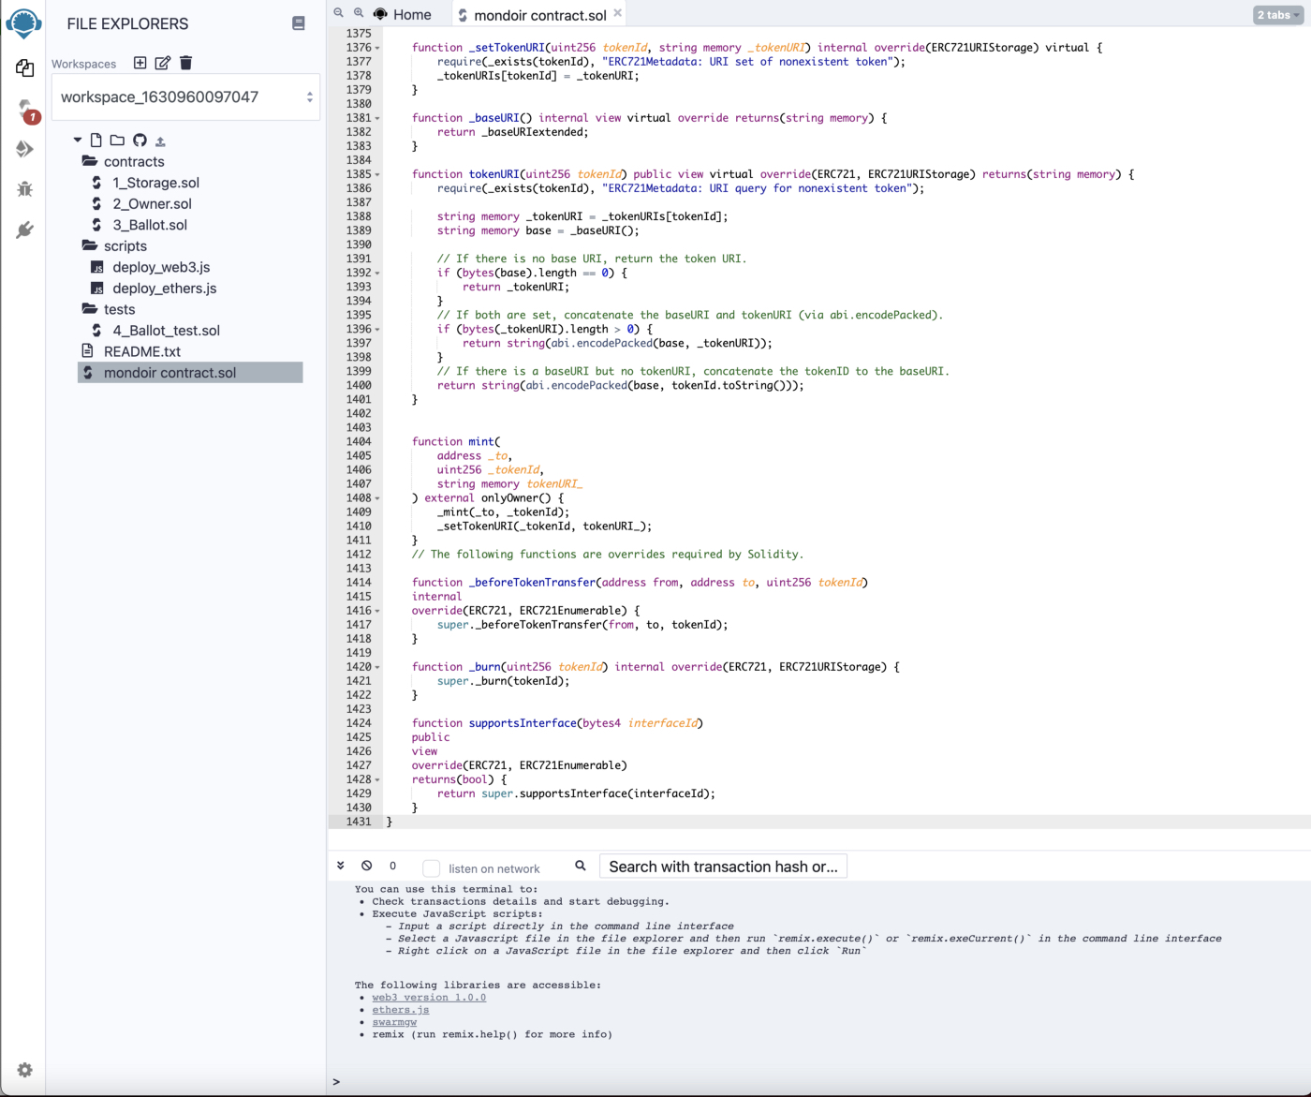The width and height of the screenshot is (1311, 1097).
Task: Select mondoir contract.sol in file tree
Action: pos(190,372)
